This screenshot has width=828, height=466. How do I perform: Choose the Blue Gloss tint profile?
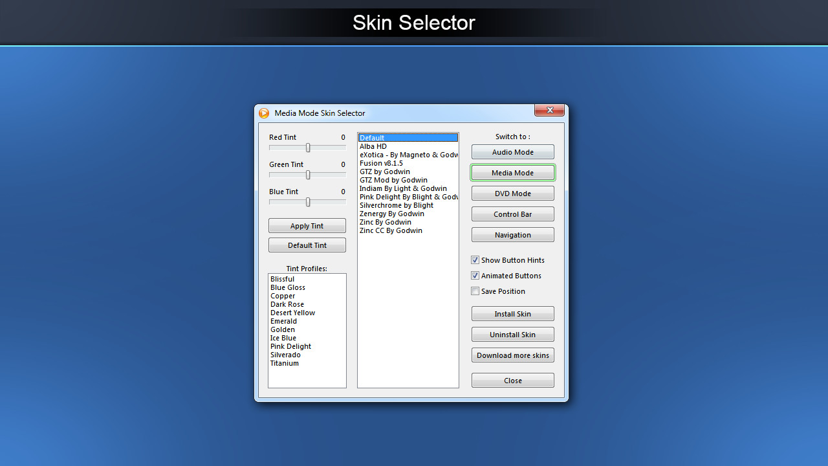pyautogui.click(x=287, y=287)
